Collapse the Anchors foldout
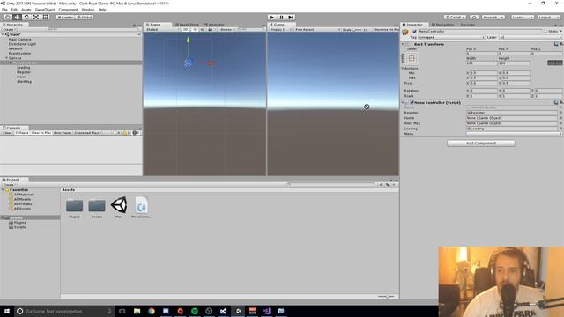The image size is (564, 317). (x=403, y=69)
